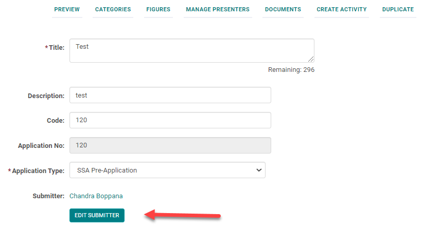Click inside the Title text area
Image resolution: width=422 pixels, height=228 pixels.
[190, 50]
